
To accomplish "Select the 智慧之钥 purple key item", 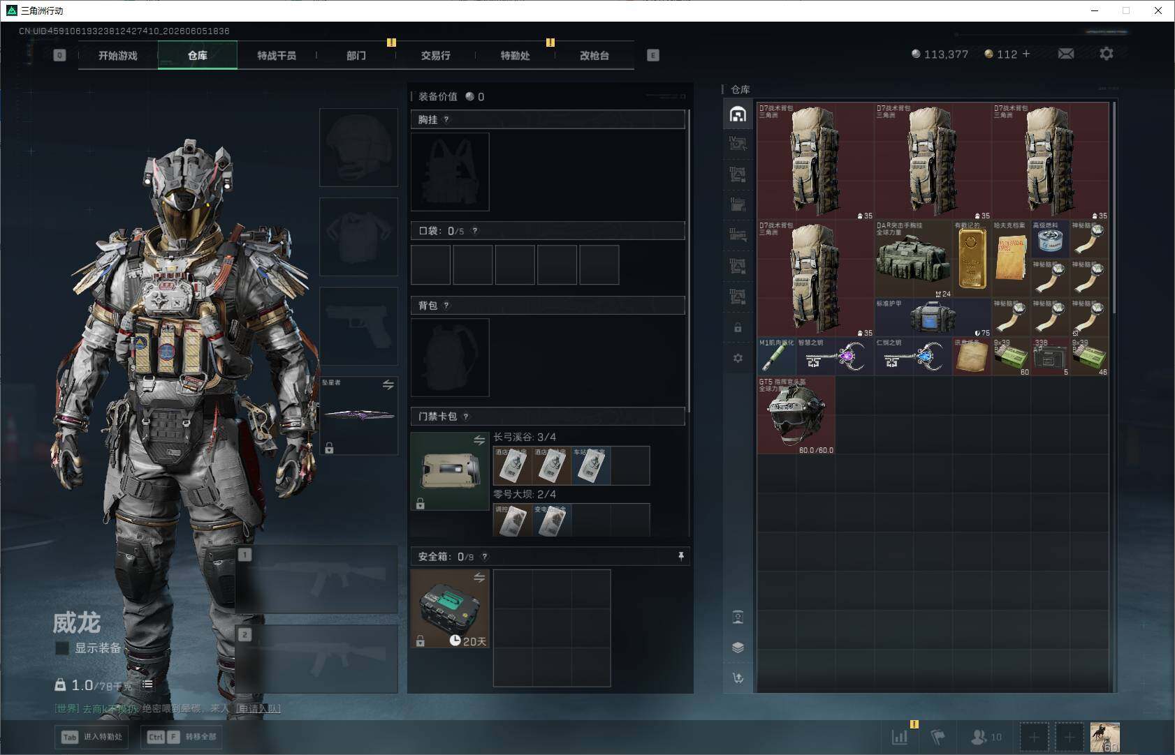I will coord(835,357).
